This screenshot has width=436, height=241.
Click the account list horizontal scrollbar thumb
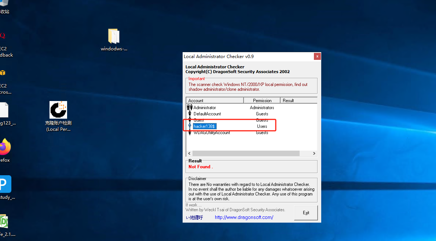coord(246,153)
